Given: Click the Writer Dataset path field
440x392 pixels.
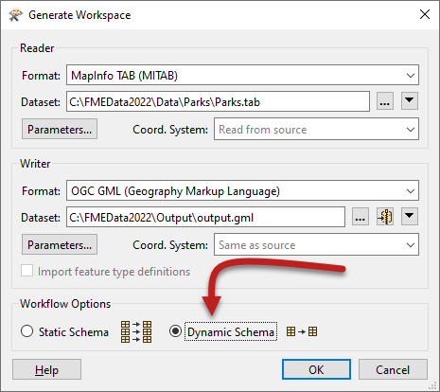Looking at the screenshot, I should [x=205, y=217].
